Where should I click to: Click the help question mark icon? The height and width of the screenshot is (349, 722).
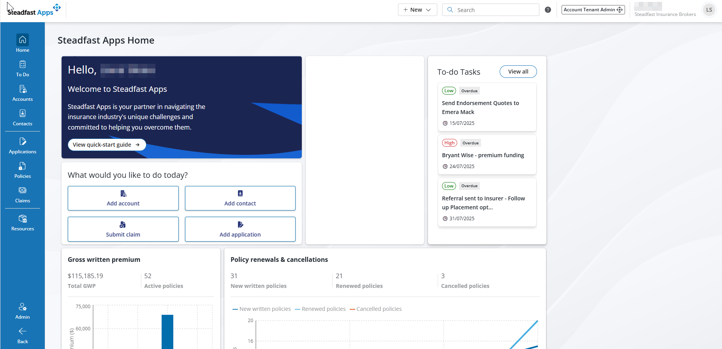[x=548, y=10]
